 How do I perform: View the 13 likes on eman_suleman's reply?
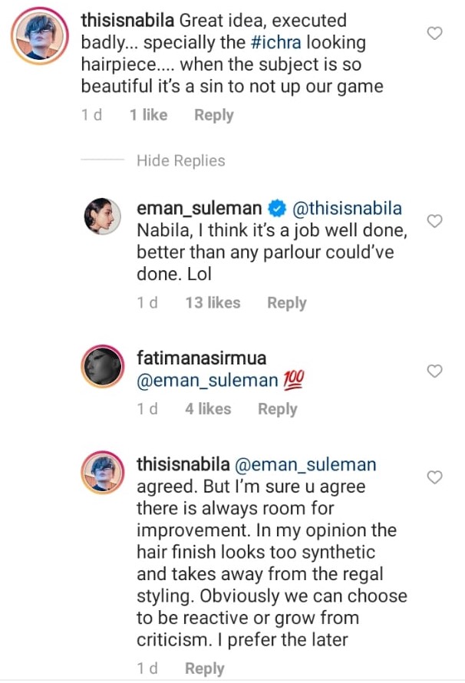213,303
